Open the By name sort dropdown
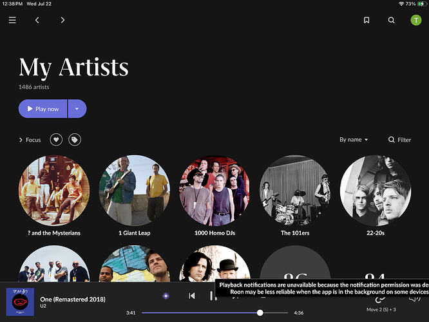This screenshot has height=322, width=429. [x=354, y=140]
